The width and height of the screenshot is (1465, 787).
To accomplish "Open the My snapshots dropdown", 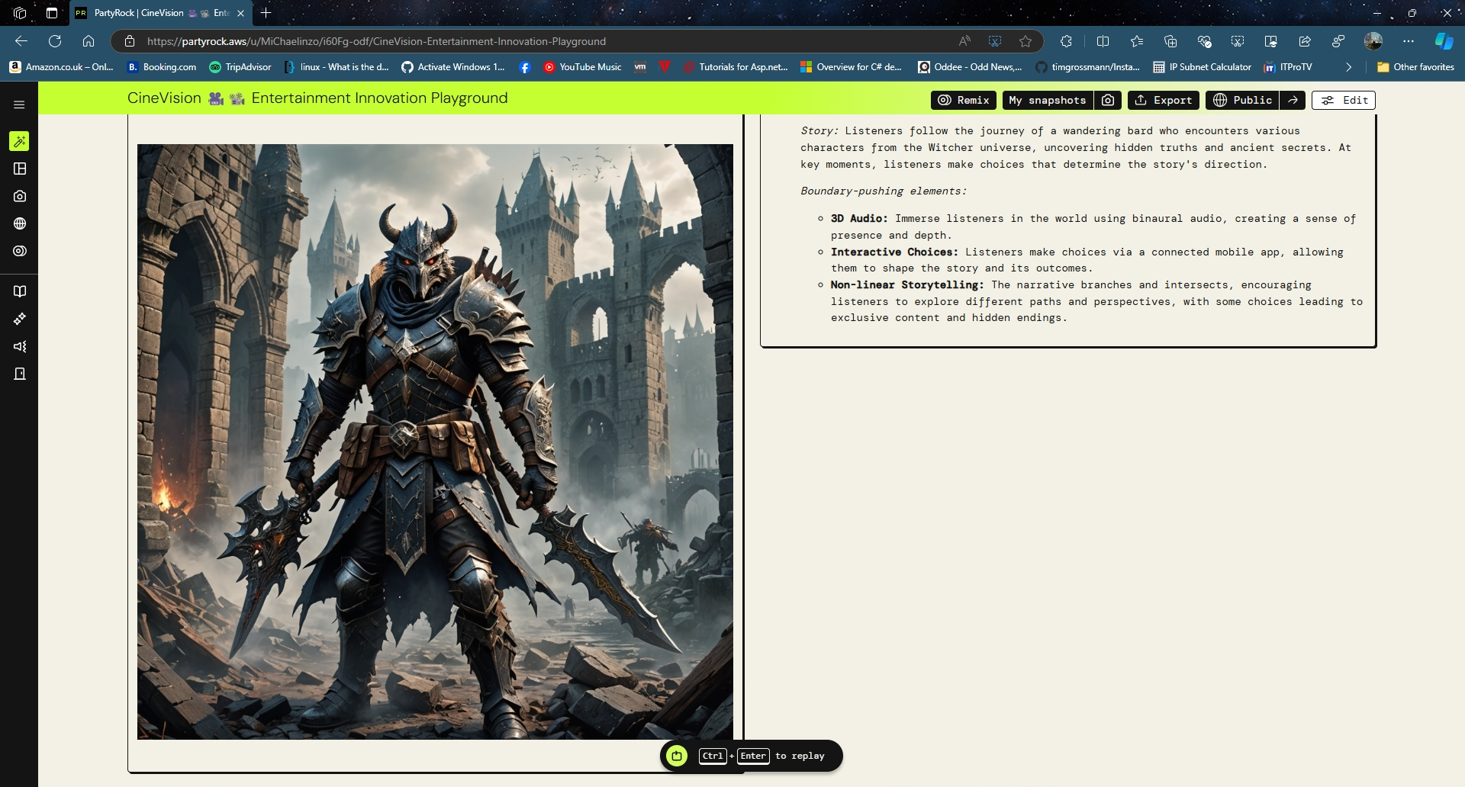I will point(1046,100).
